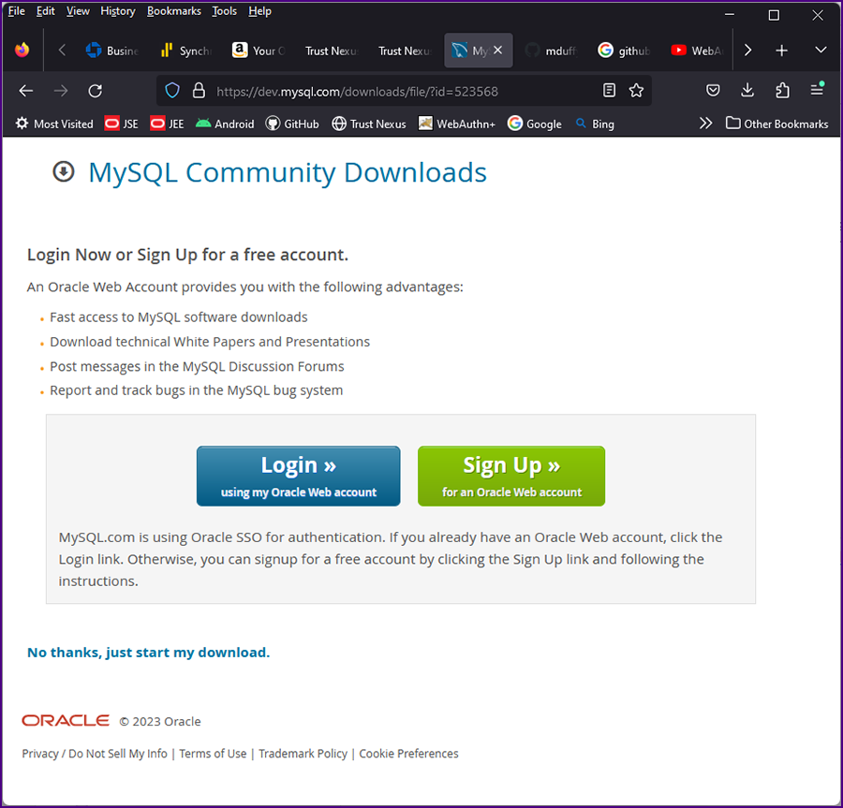843x808 pixels.
Task: Go back to the previous page
Action: 26,91
